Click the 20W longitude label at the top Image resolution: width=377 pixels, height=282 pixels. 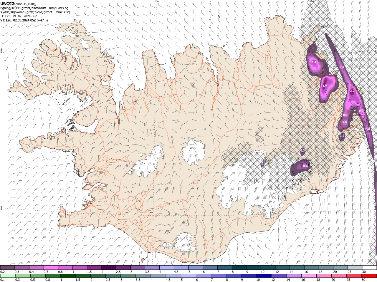[x=157, y=1]
